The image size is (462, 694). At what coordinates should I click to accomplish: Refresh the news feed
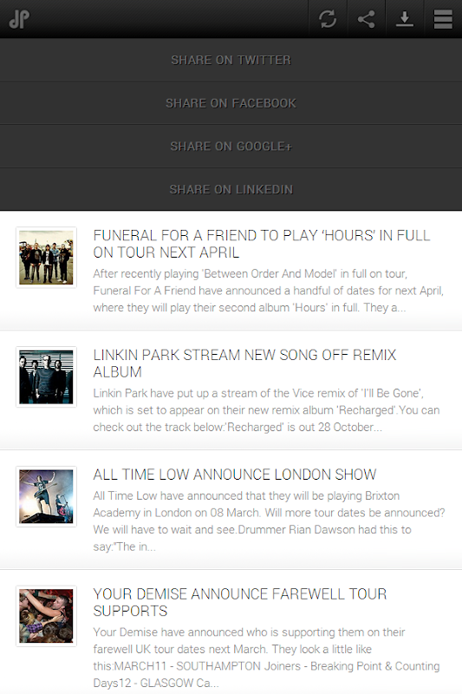pyautogui.click(x=328, y=19)
